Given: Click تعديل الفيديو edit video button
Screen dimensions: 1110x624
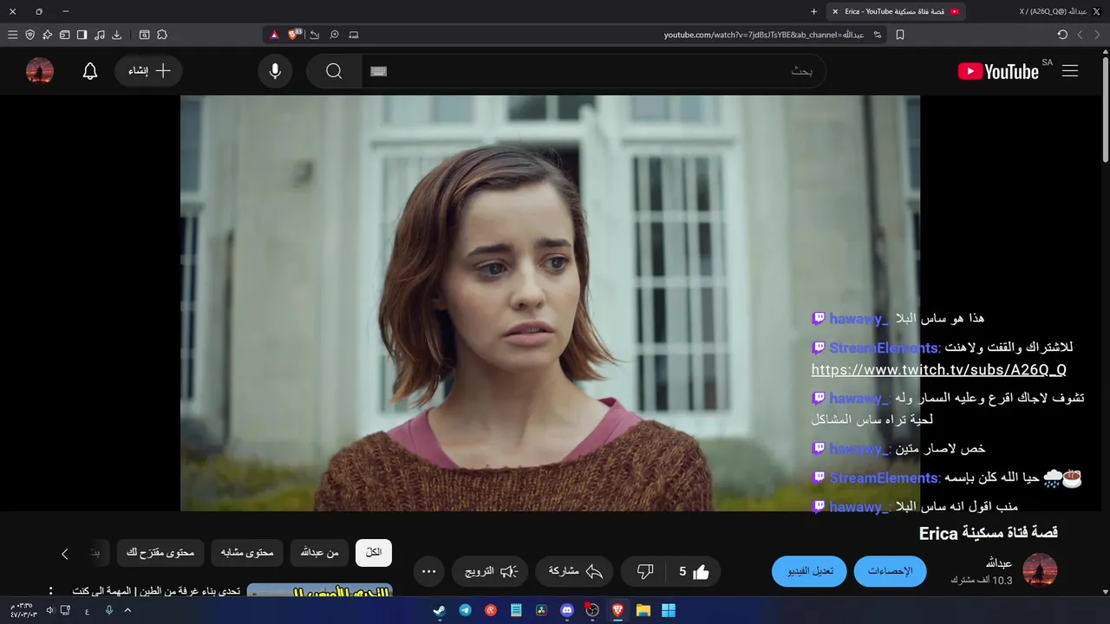Looking at the screenshot, I should coord(809,571).
